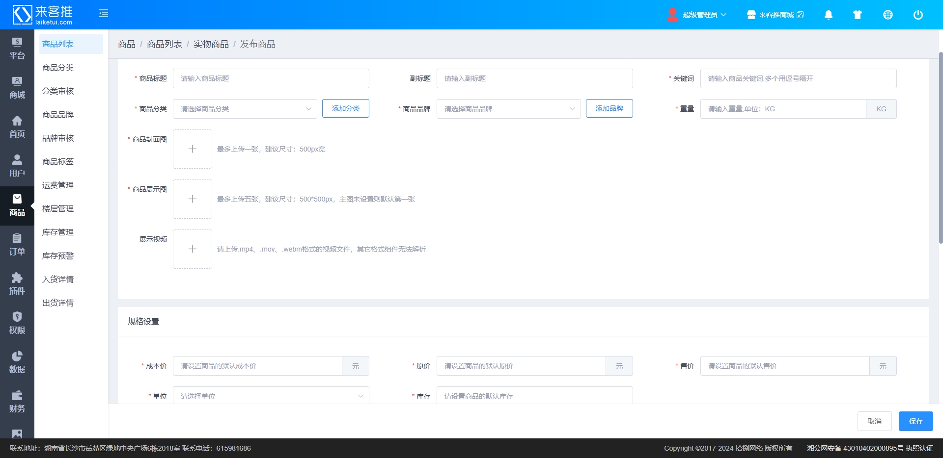Click the 添加分类 button
Image resolution: width=943 pixels, height=458 pixels.
(x=345, y=108)
